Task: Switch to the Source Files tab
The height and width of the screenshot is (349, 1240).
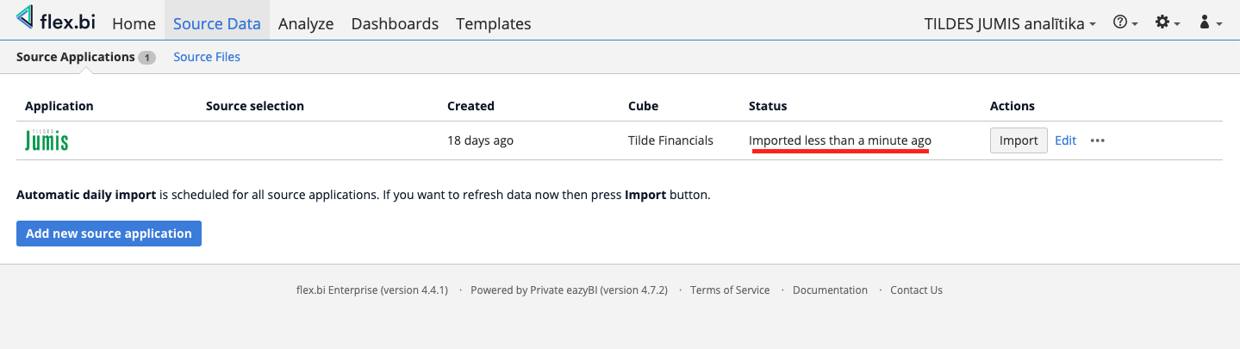Action: [x=207, y=57]
